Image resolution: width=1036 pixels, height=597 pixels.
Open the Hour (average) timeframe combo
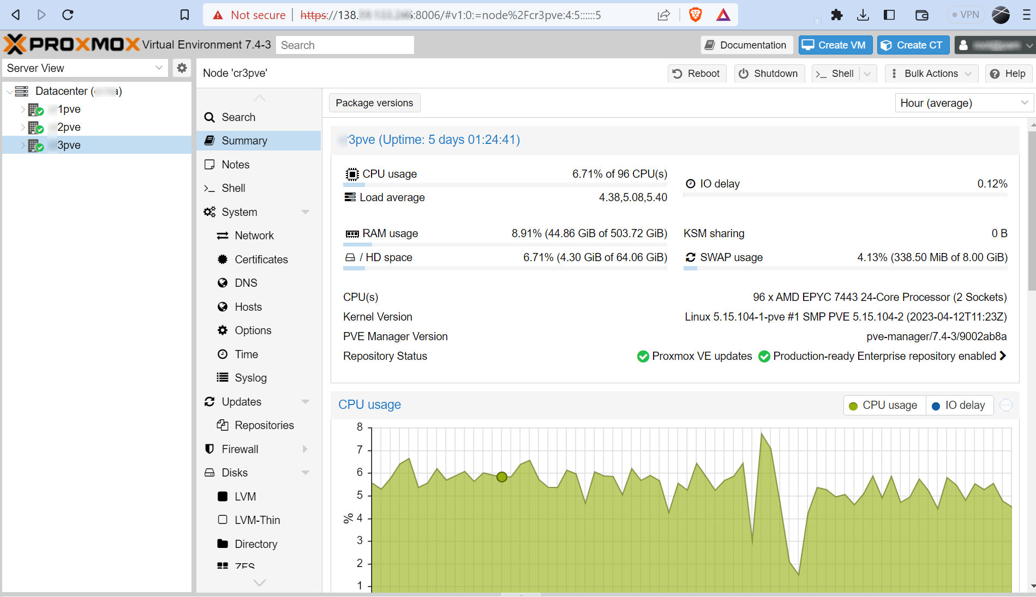tap(963, 103)
